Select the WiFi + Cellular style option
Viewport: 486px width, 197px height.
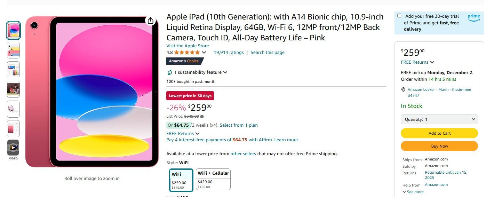coord(213,180)
